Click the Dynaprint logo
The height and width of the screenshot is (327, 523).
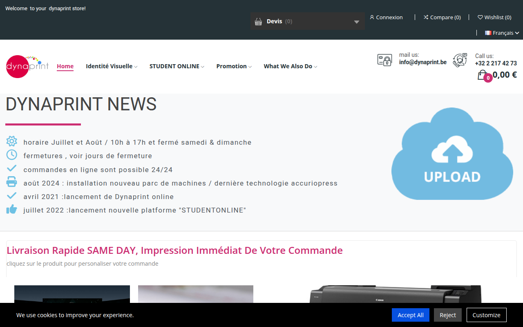coord(27,66)
